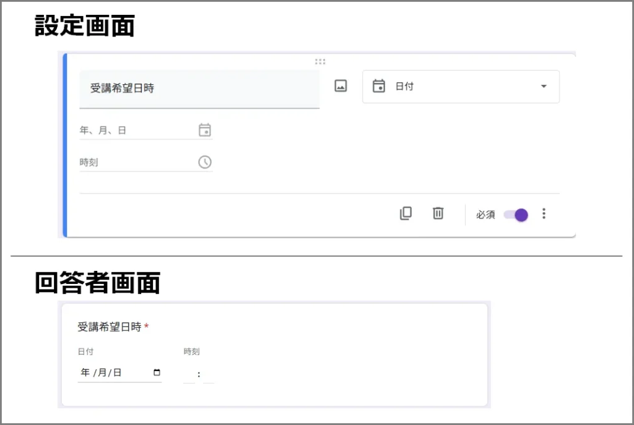
Task: Select the 年、月、日 placeholder field in settings
Action: coord(136,131)
